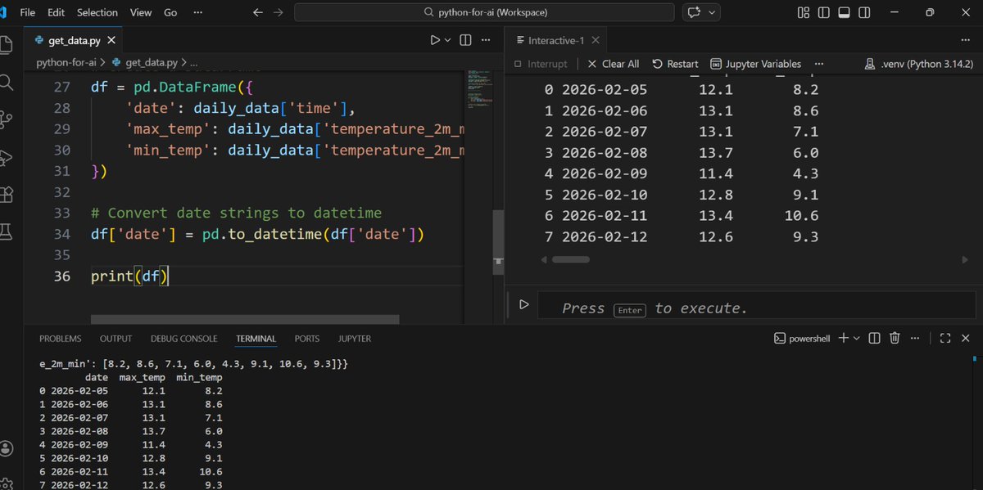Close the get_data.py tab
This screenshot has width=983, height=490.
point(111,40)
